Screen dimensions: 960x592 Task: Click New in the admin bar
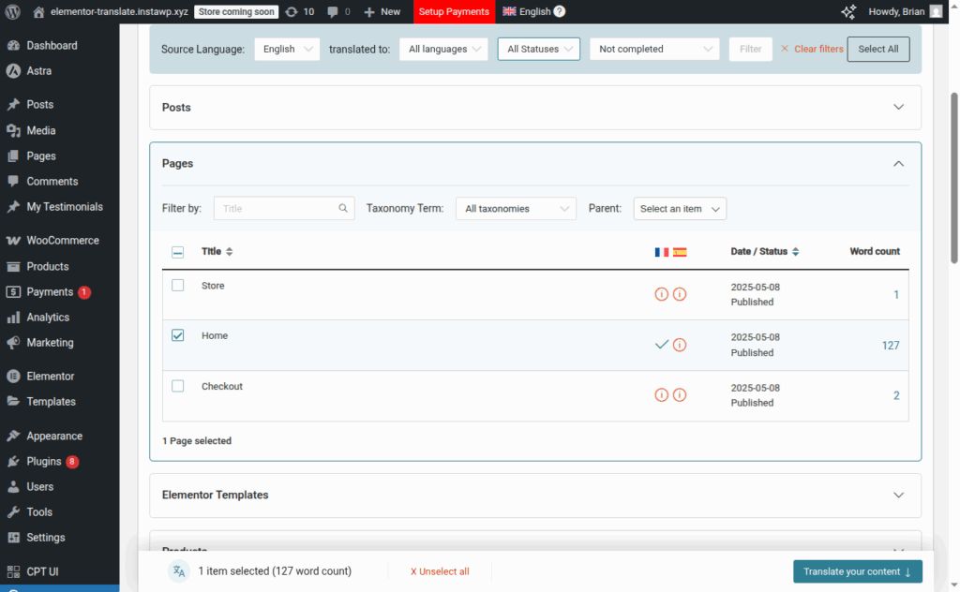point(382,11)
